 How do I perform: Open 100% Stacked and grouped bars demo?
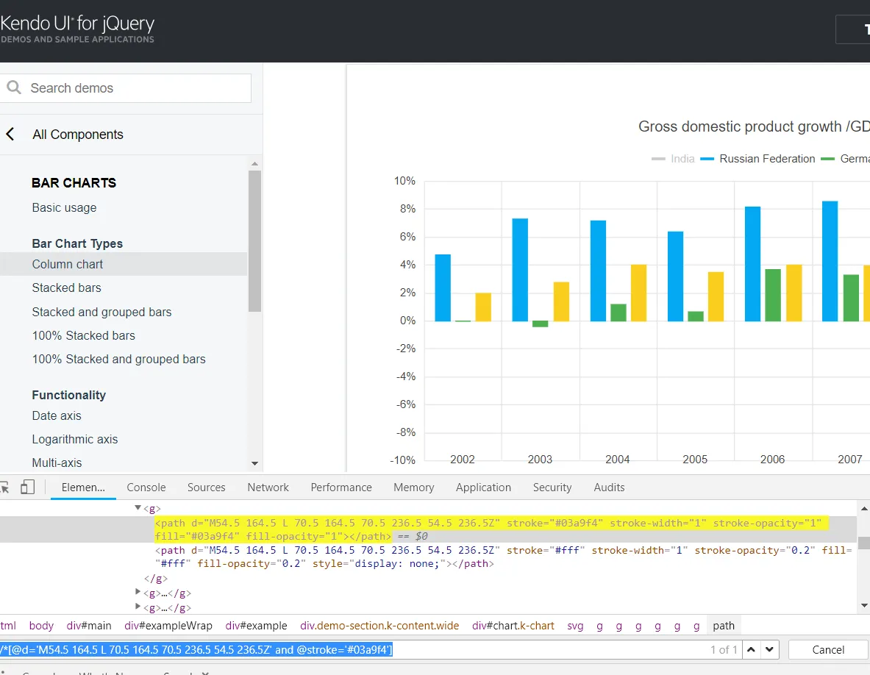click(x=118, y=359)
